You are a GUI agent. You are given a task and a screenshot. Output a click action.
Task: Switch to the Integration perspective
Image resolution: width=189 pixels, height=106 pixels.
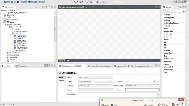[182, 2]
